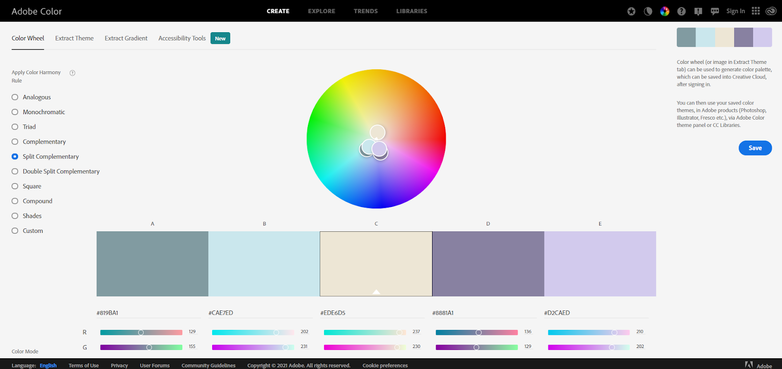Click the base color marker on swatch C

coord(376,291)
